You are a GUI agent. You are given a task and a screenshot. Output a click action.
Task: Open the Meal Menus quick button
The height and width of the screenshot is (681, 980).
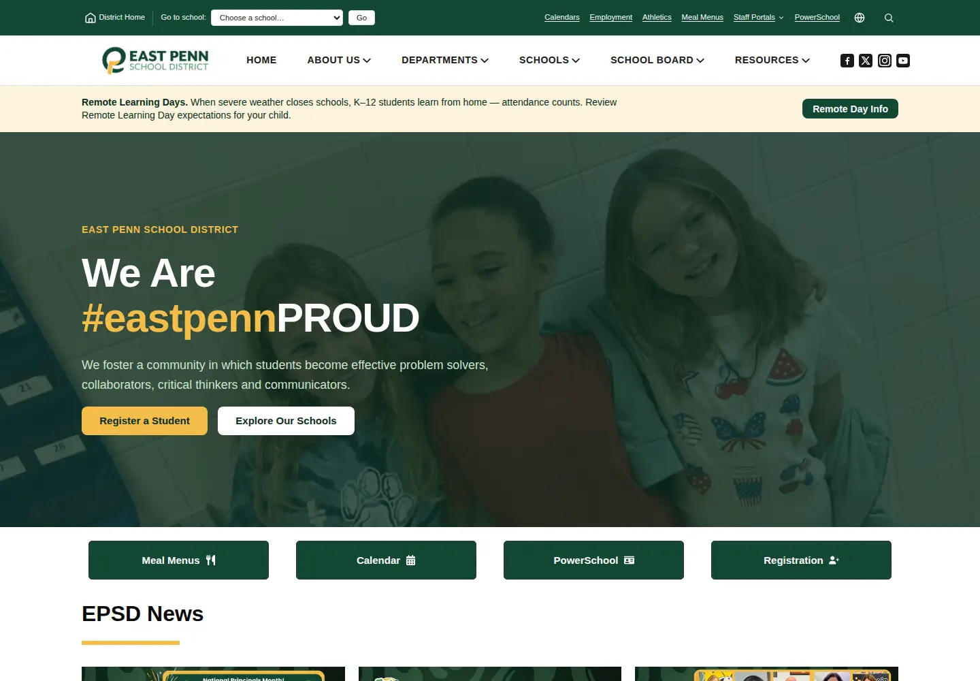[178, 560]
